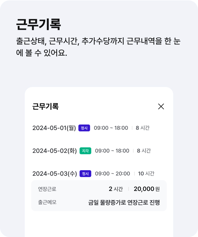
Task: Close the 근무기록 dialog with X
Action: click(x=161, y=106)
